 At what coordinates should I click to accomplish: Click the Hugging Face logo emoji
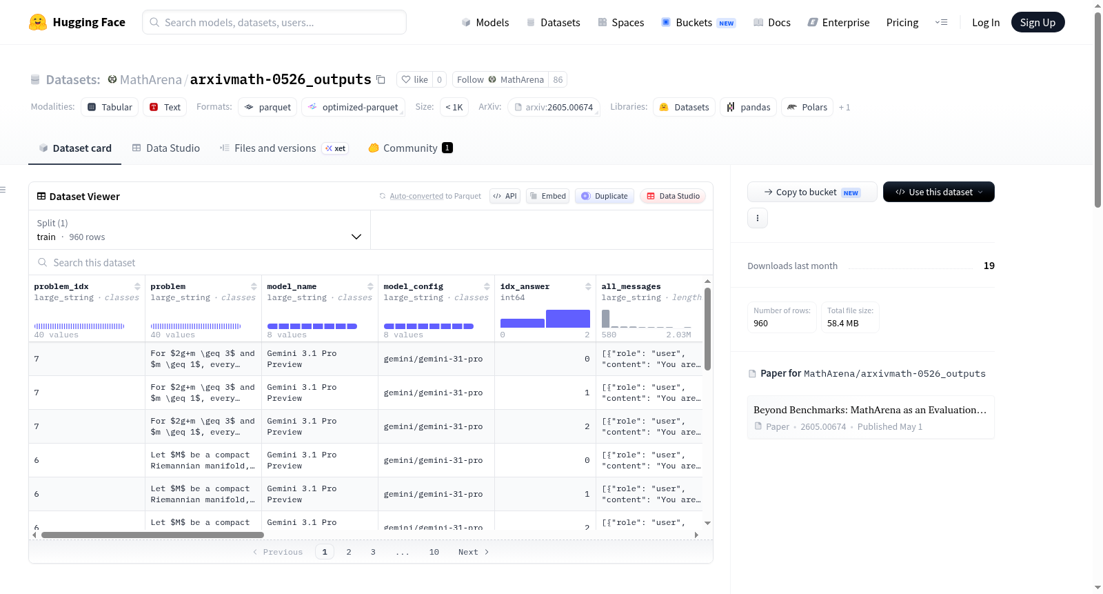click(38, 22)
